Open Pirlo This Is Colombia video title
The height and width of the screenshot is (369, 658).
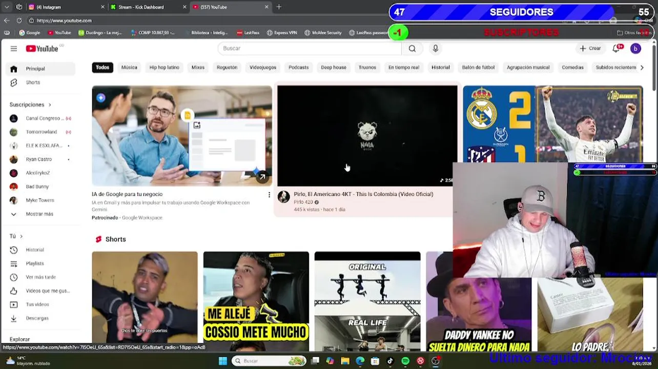click(x=363, y=194)
